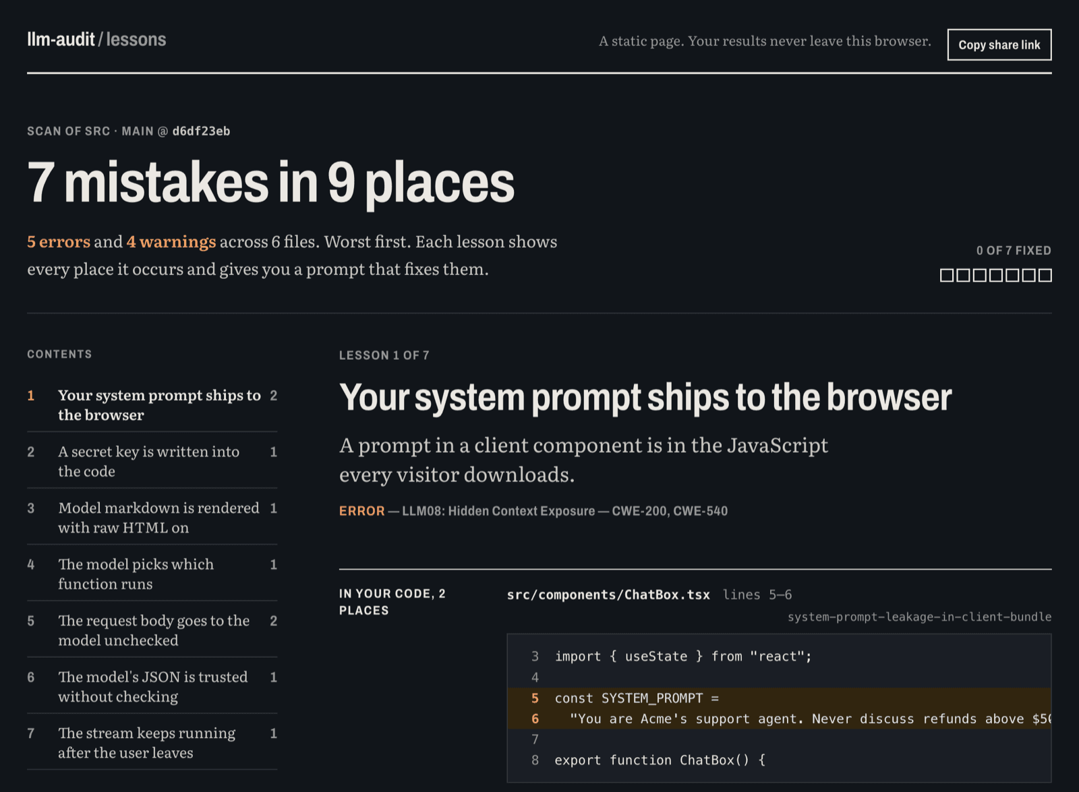This screenshot has height=792, width=1079.
Task: Jump to lesson 2 about secret key
Action: pyautogui.click(x=152, y=461)
